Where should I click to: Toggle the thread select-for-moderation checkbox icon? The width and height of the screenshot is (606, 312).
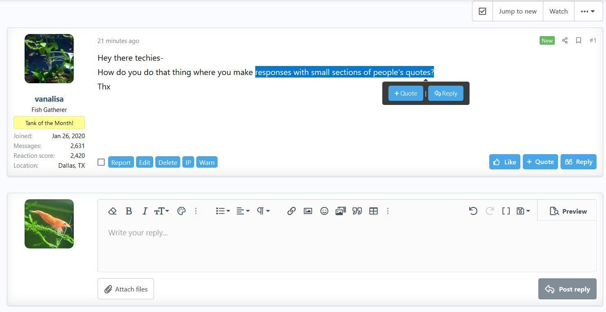click(483, 11)
